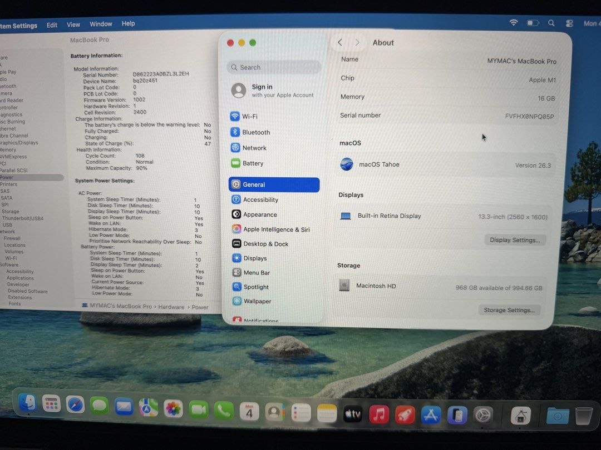This screenshot has height=450, width=601.
Task: Select General in System Settings sidebar
Action: point(274,184)
